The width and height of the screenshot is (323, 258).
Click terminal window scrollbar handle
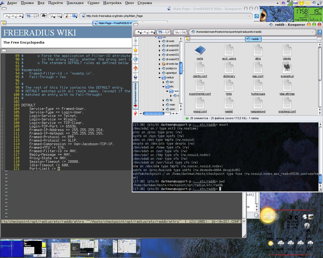pos(320,179)
